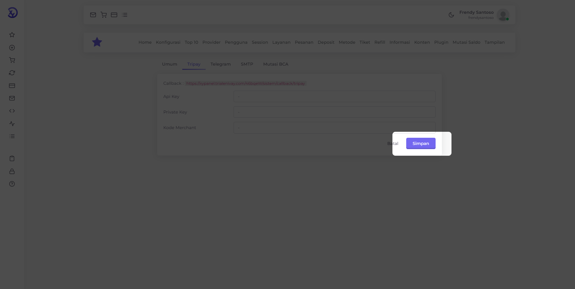Open Layanan menu item

pyautogui.click(x=282, y=42)
